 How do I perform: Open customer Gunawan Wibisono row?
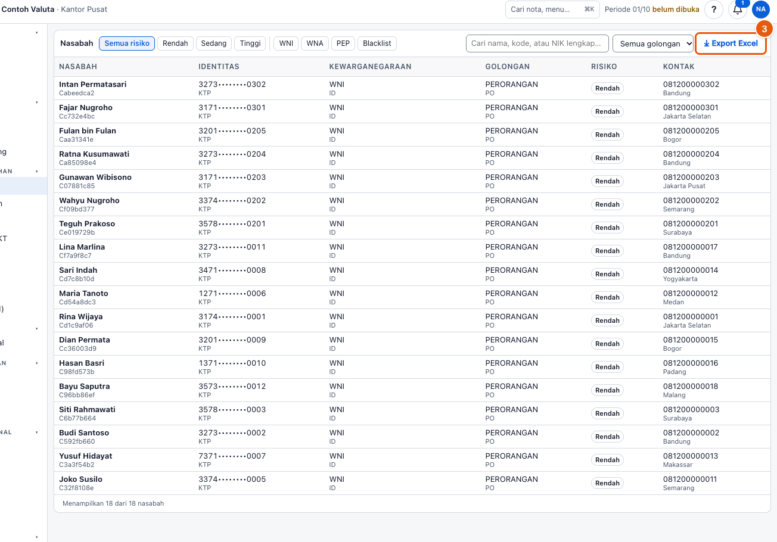tap(412, 181)
